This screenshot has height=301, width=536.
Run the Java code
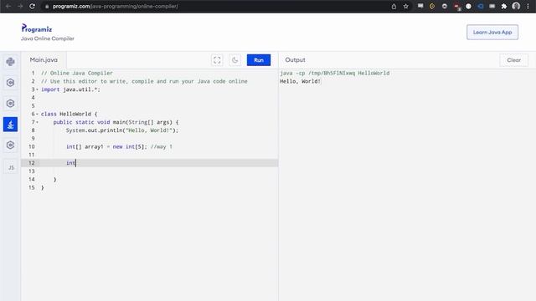pyautogui.click(x=259, y=60)
